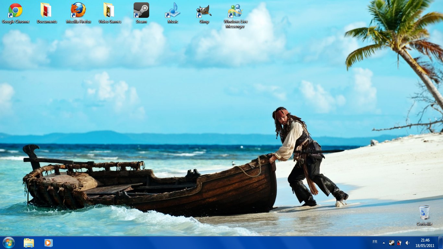The image size is (443, 249).
Task: Select the Mozilla Firefox desktop shortcut
Action: pyautogui.click(x=78, y=13)
